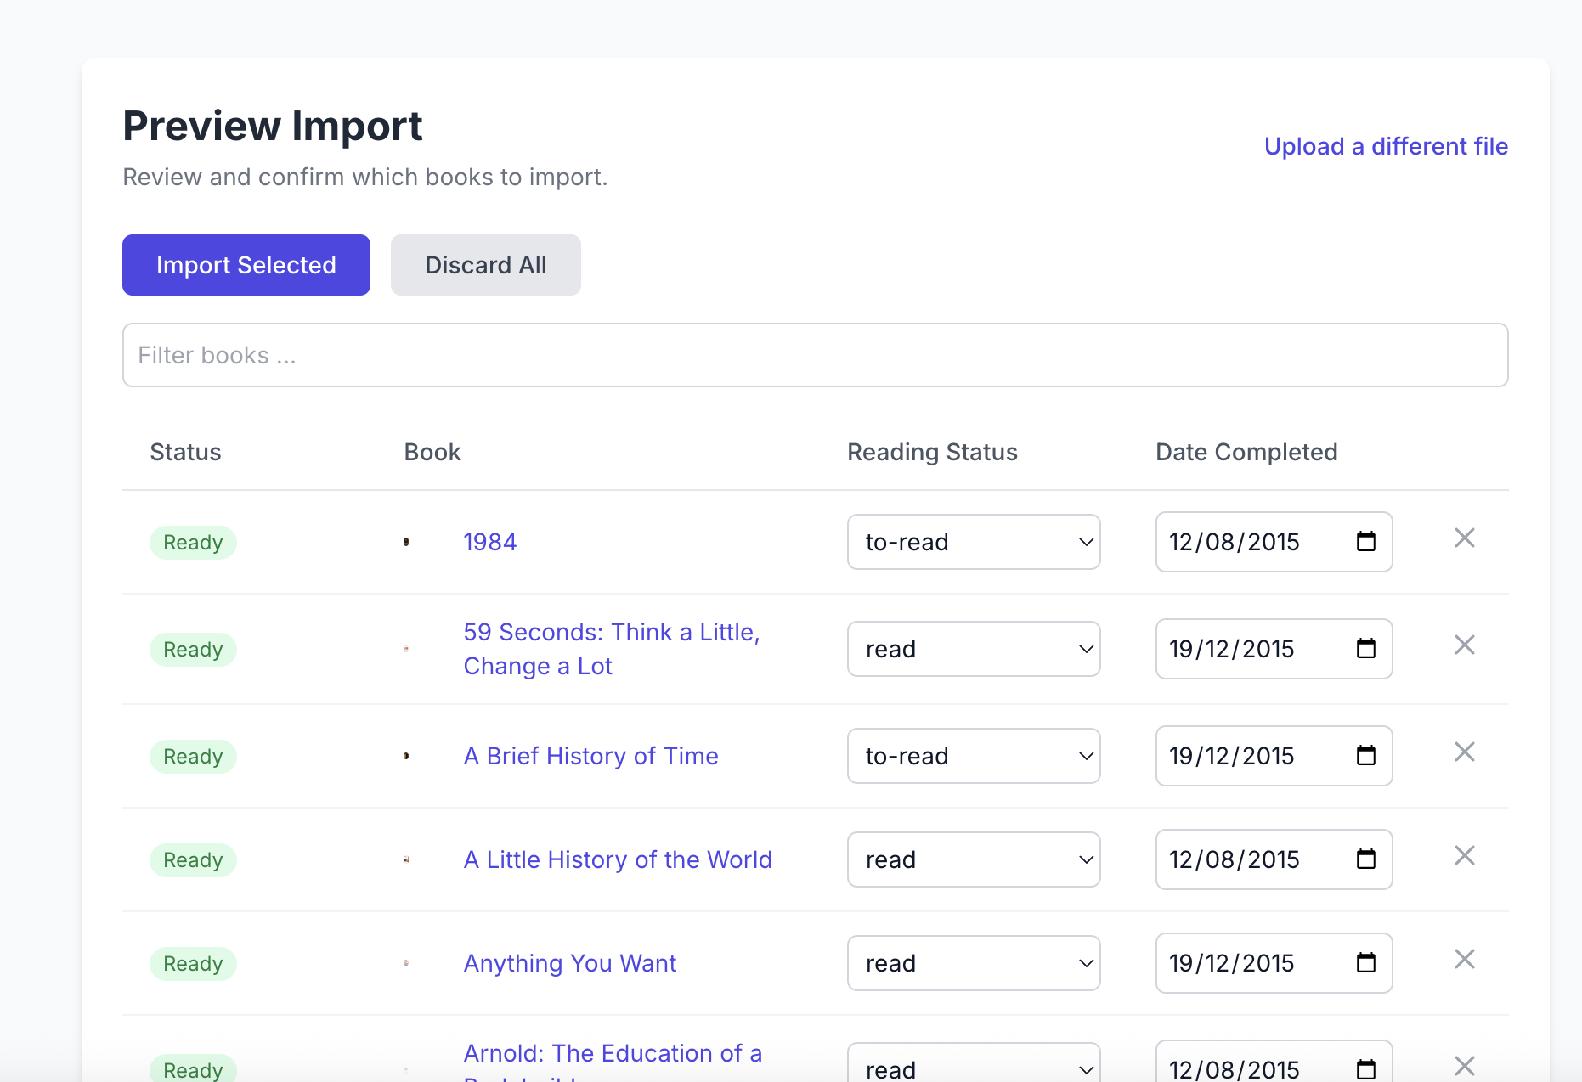Viewport: 1582px width, 1082px height.
Task: Open calendar picker on the Arnold row
Action: [1364, 1069]
